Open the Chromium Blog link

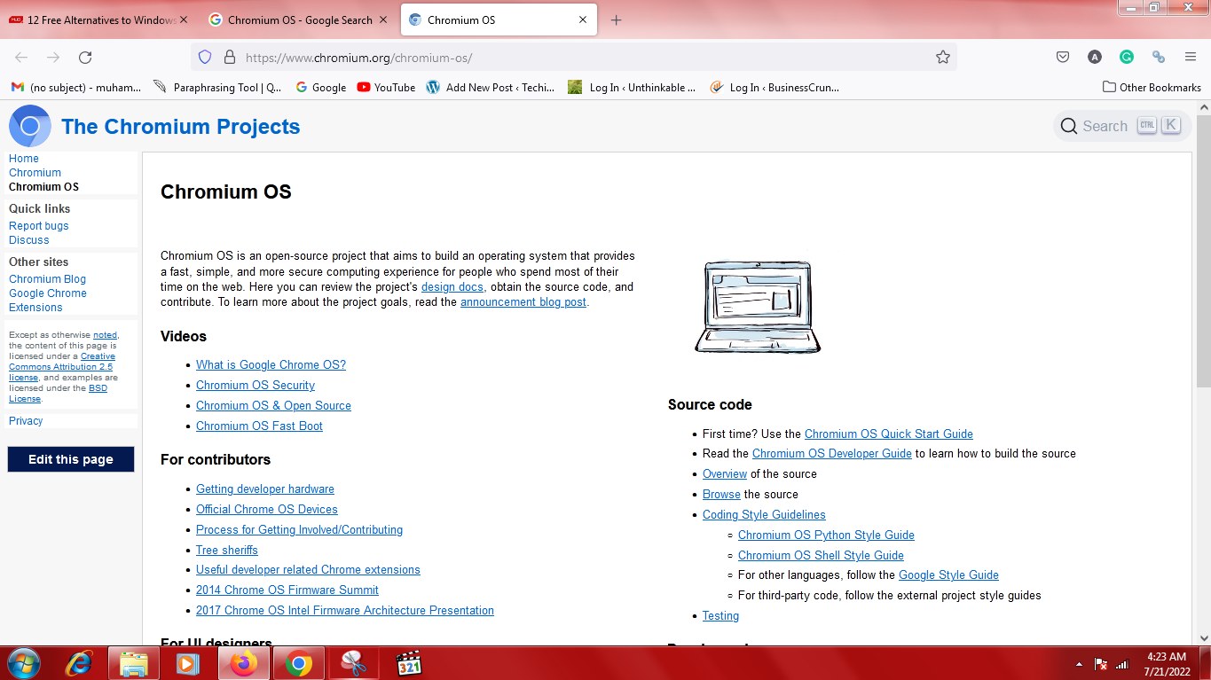point(47,279)
